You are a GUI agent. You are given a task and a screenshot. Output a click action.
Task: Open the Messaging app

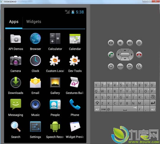pyautogui.click(x=16, y=108)
